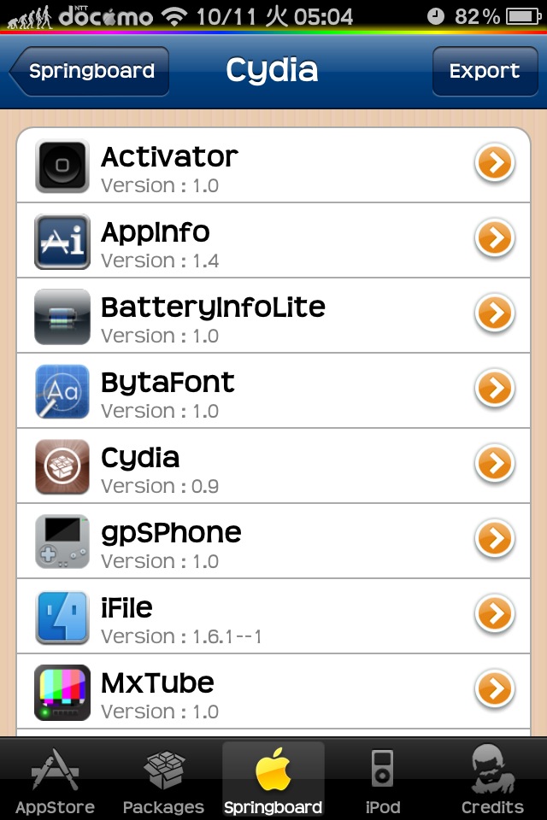
Task: Tap the Activator app icon
Action: (62, 166)
